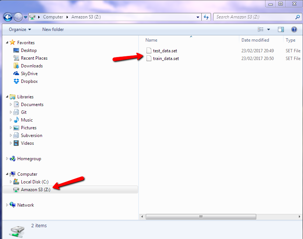The width and height of the screenshot is (303, 239).
Task: Click the Forward navigation arrow button
Action: (18, 17)
